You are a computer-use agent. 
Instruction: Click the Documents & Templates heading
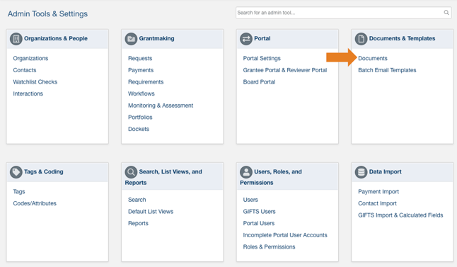coord(403,38)
